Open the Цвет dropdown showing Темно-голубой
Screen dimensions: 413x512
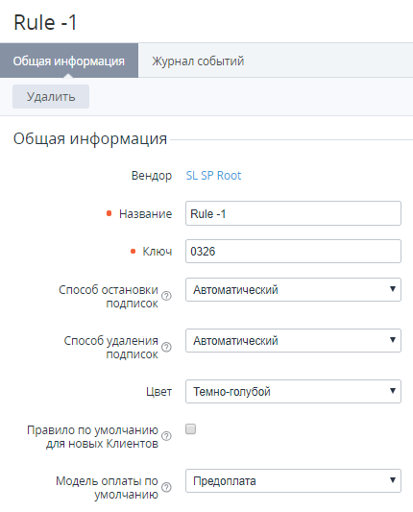tap(293, 391)
